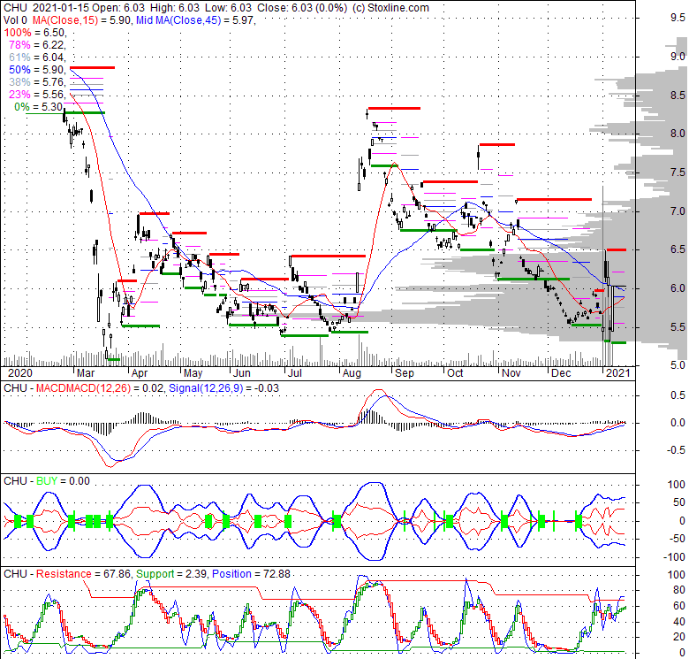Click the date 2021-01-15 in header
This screenshot has width=689, height=659.
point(60,7)
